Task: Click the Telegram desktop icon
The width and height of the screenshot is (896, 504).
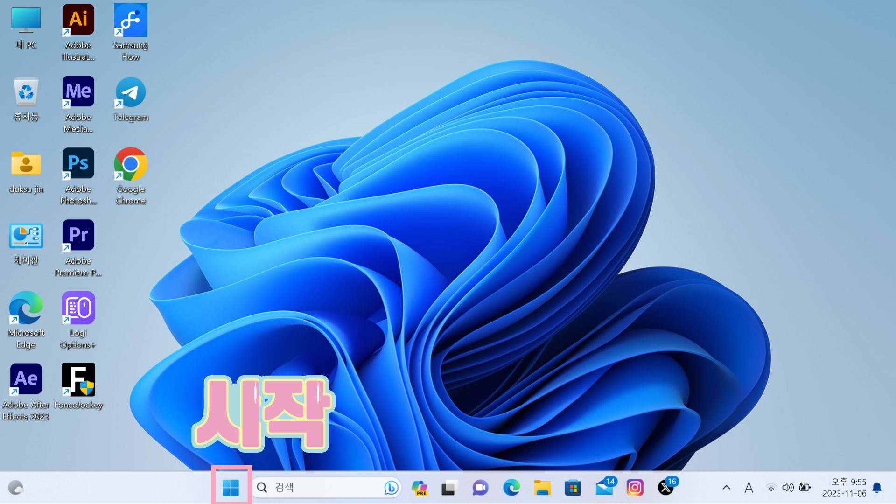Action: 131,92
